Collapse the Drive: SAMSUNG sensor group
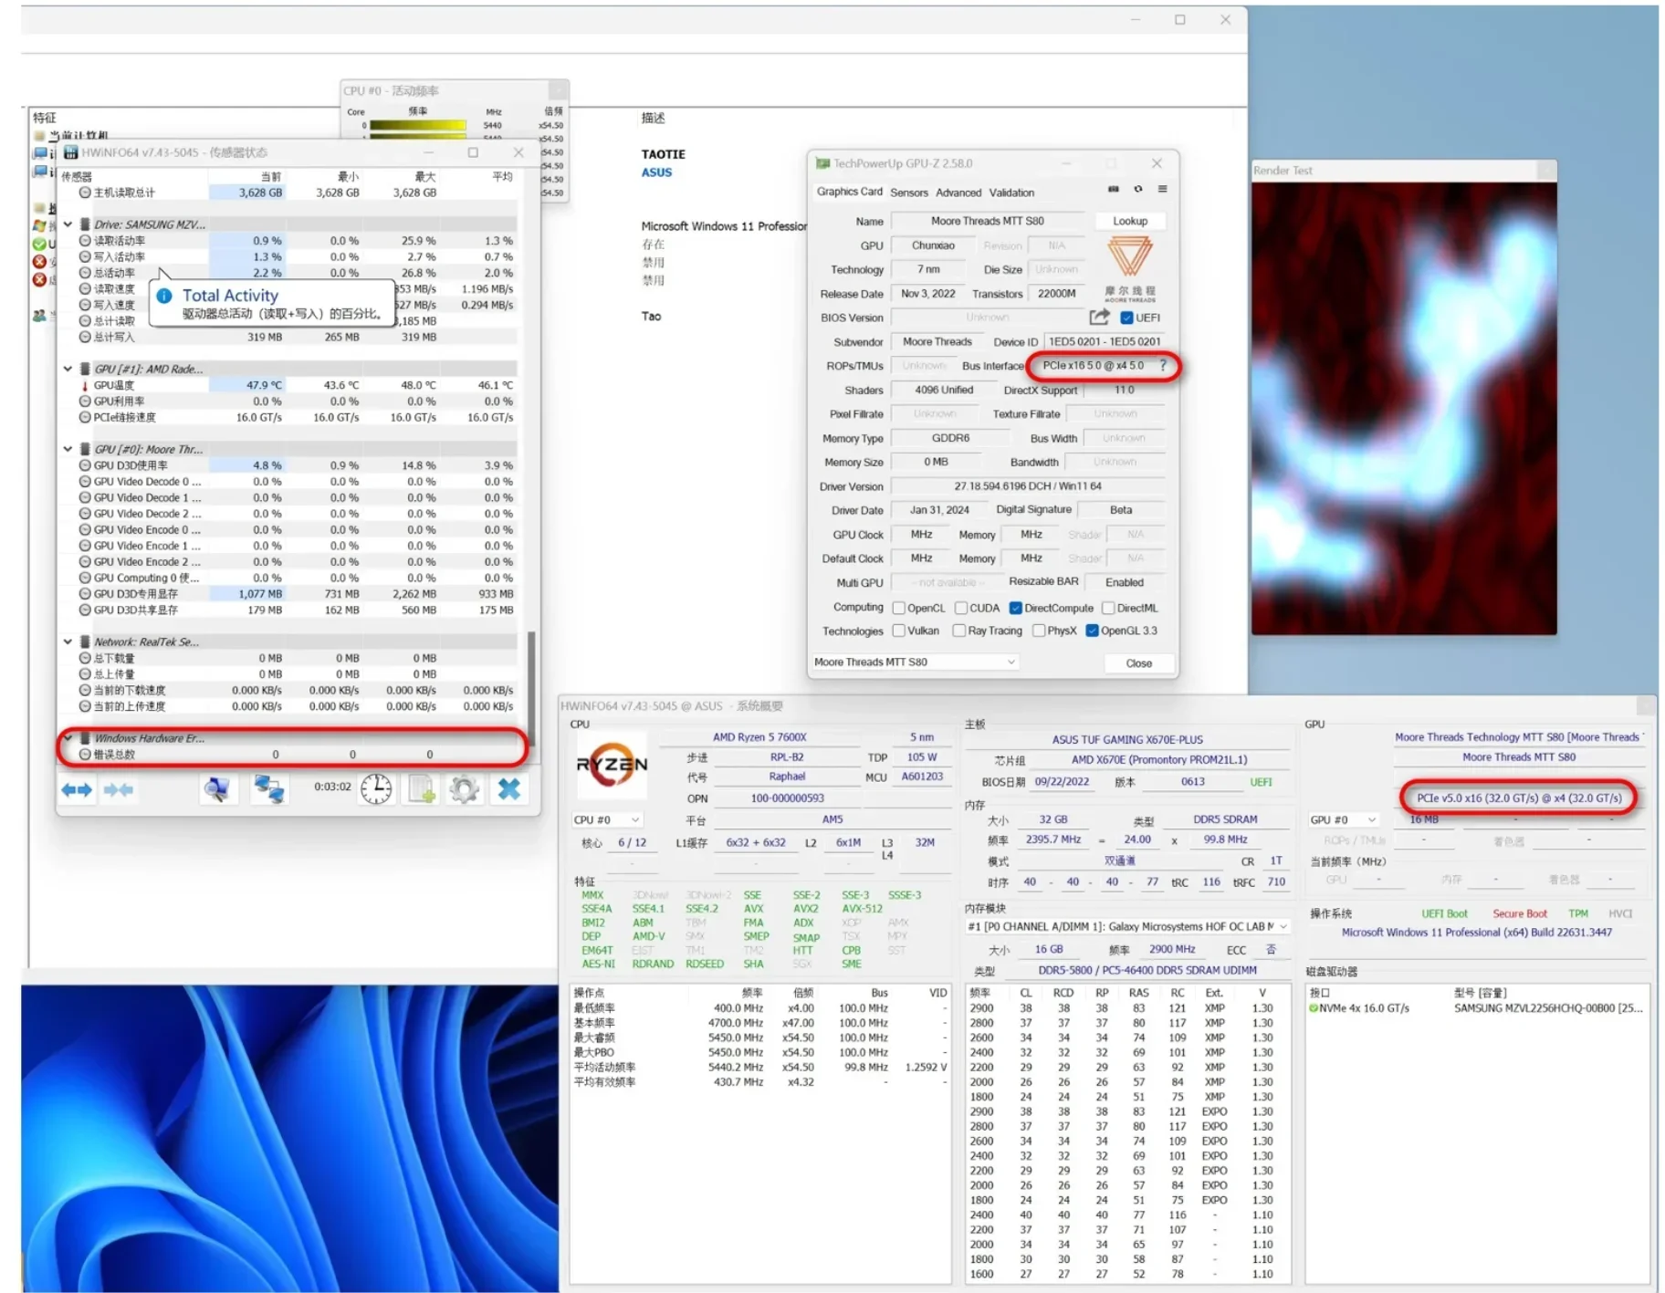The width and height of the screenshot is (1665, 1293). pos(68,224)
